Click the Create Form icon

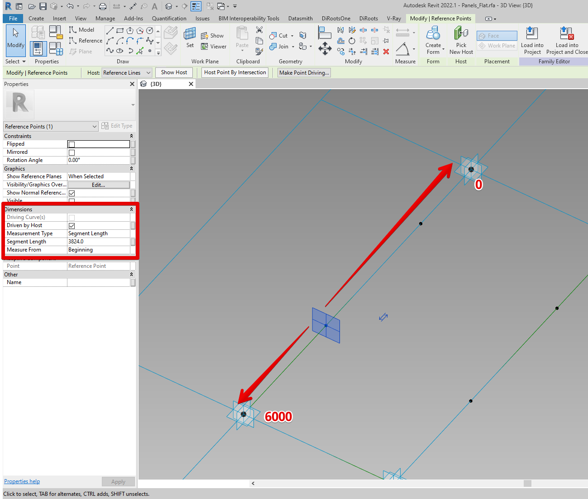(433, 40)
